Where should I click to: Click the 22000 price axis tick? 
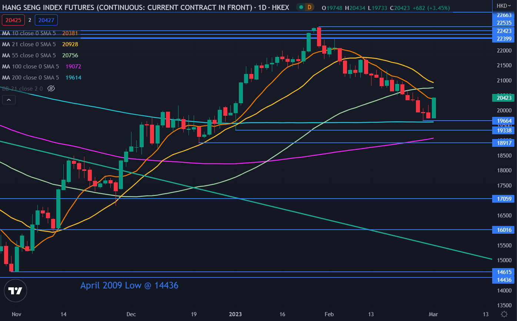click(504, 50)
